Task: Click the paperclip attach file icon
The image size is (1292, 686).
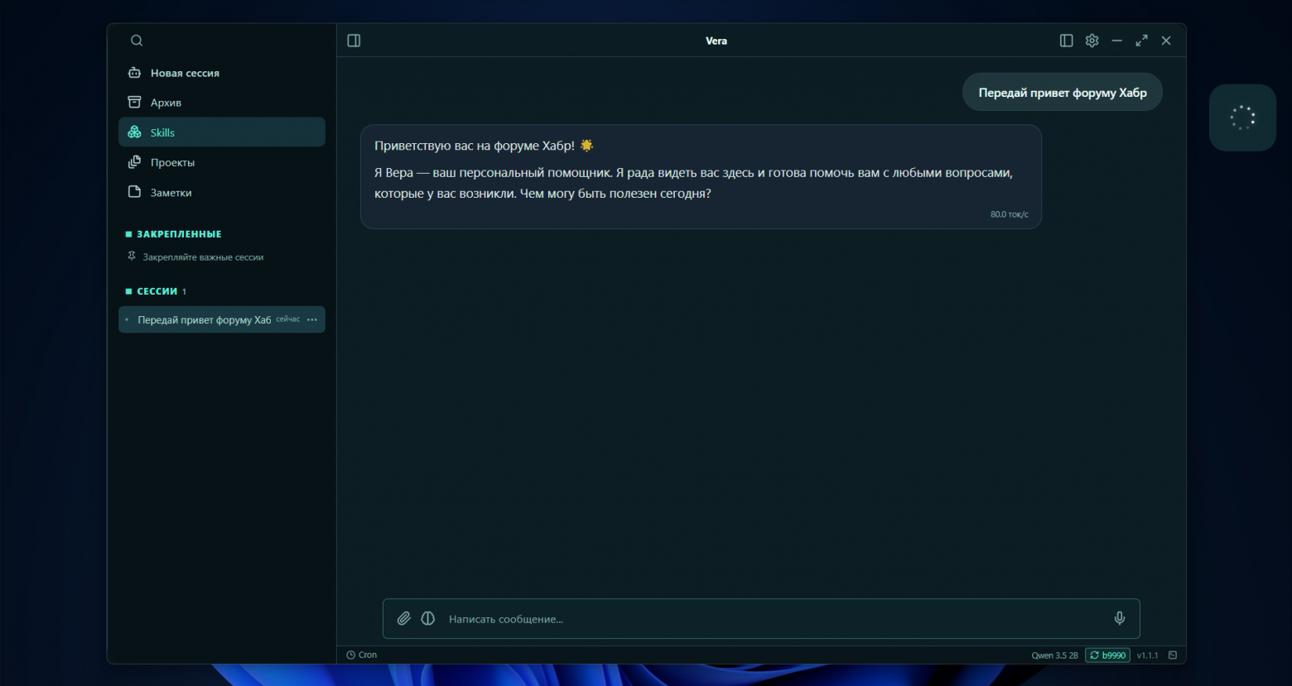Action: click(x=403, y=618)
